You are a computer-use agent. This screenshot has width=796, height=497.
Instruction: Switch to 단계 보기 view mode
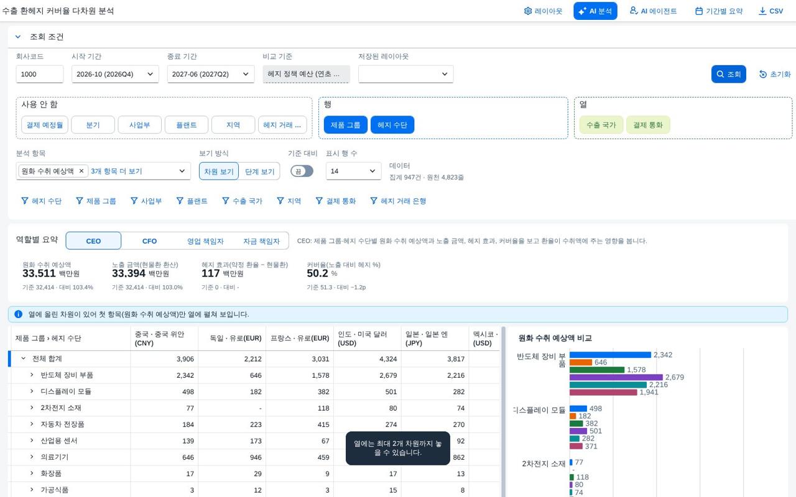click(259, 171)
